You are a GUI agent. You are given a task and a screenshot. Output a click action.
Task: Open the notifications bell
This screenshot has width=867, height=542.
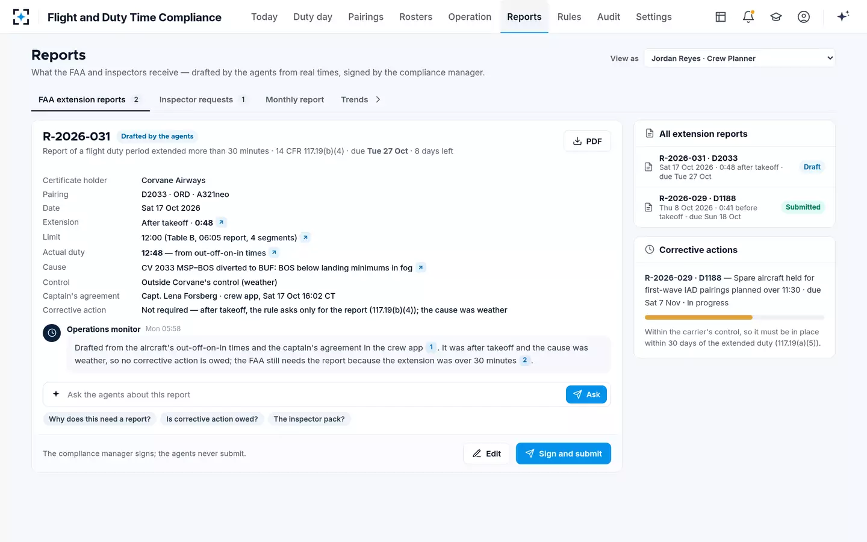(x=748, y=17)
